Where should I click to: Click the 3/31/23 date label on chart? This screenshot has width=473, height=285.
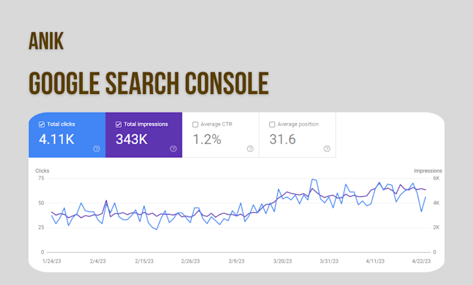(329, 261)
